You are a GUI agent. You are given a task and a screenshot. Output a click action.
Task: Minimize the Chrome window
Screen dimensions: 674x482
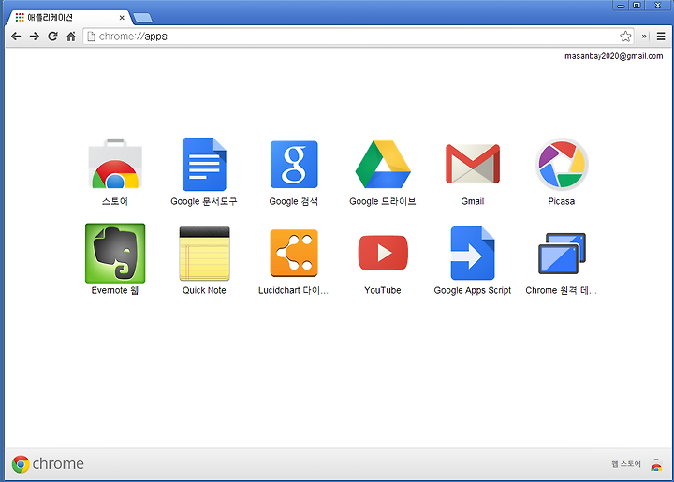pos(621,6)
